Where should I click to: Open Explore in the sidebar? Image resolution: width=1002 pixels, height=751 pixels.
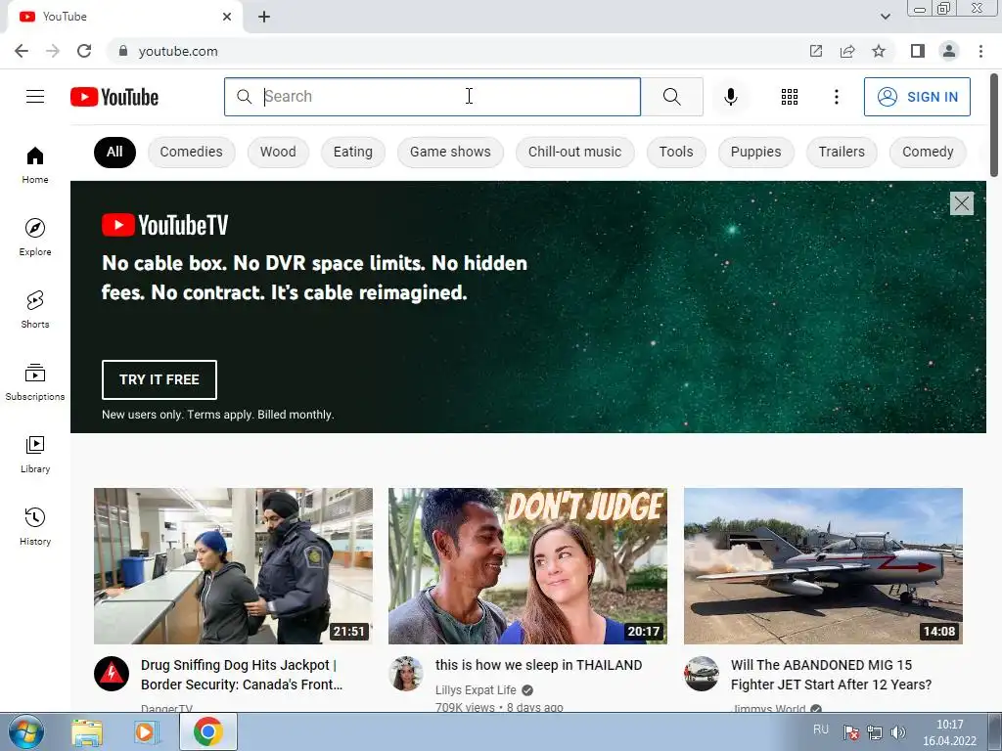[x=35, y=237]
